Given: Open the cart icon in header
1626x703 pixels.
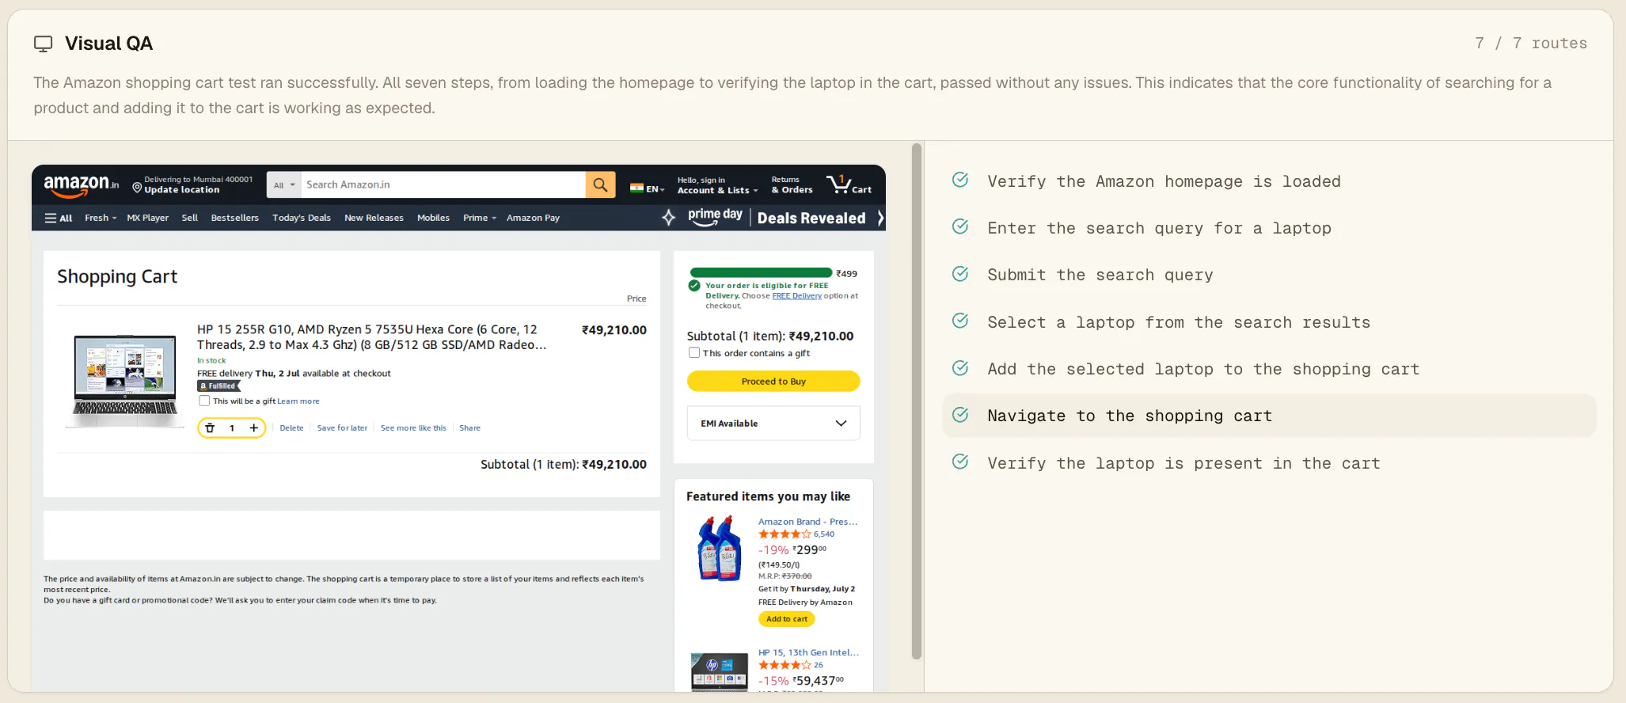Looking at the screenshot, I should tap(849, 184).
